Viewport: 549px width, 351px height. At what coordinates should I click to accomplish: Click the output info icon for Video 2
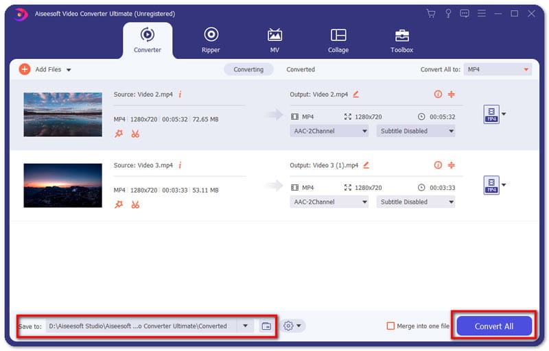coord(438,94)
